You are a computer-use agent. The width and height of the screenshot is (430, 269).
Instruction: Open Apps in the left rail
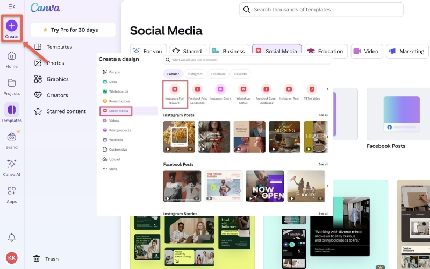(11, 195)
